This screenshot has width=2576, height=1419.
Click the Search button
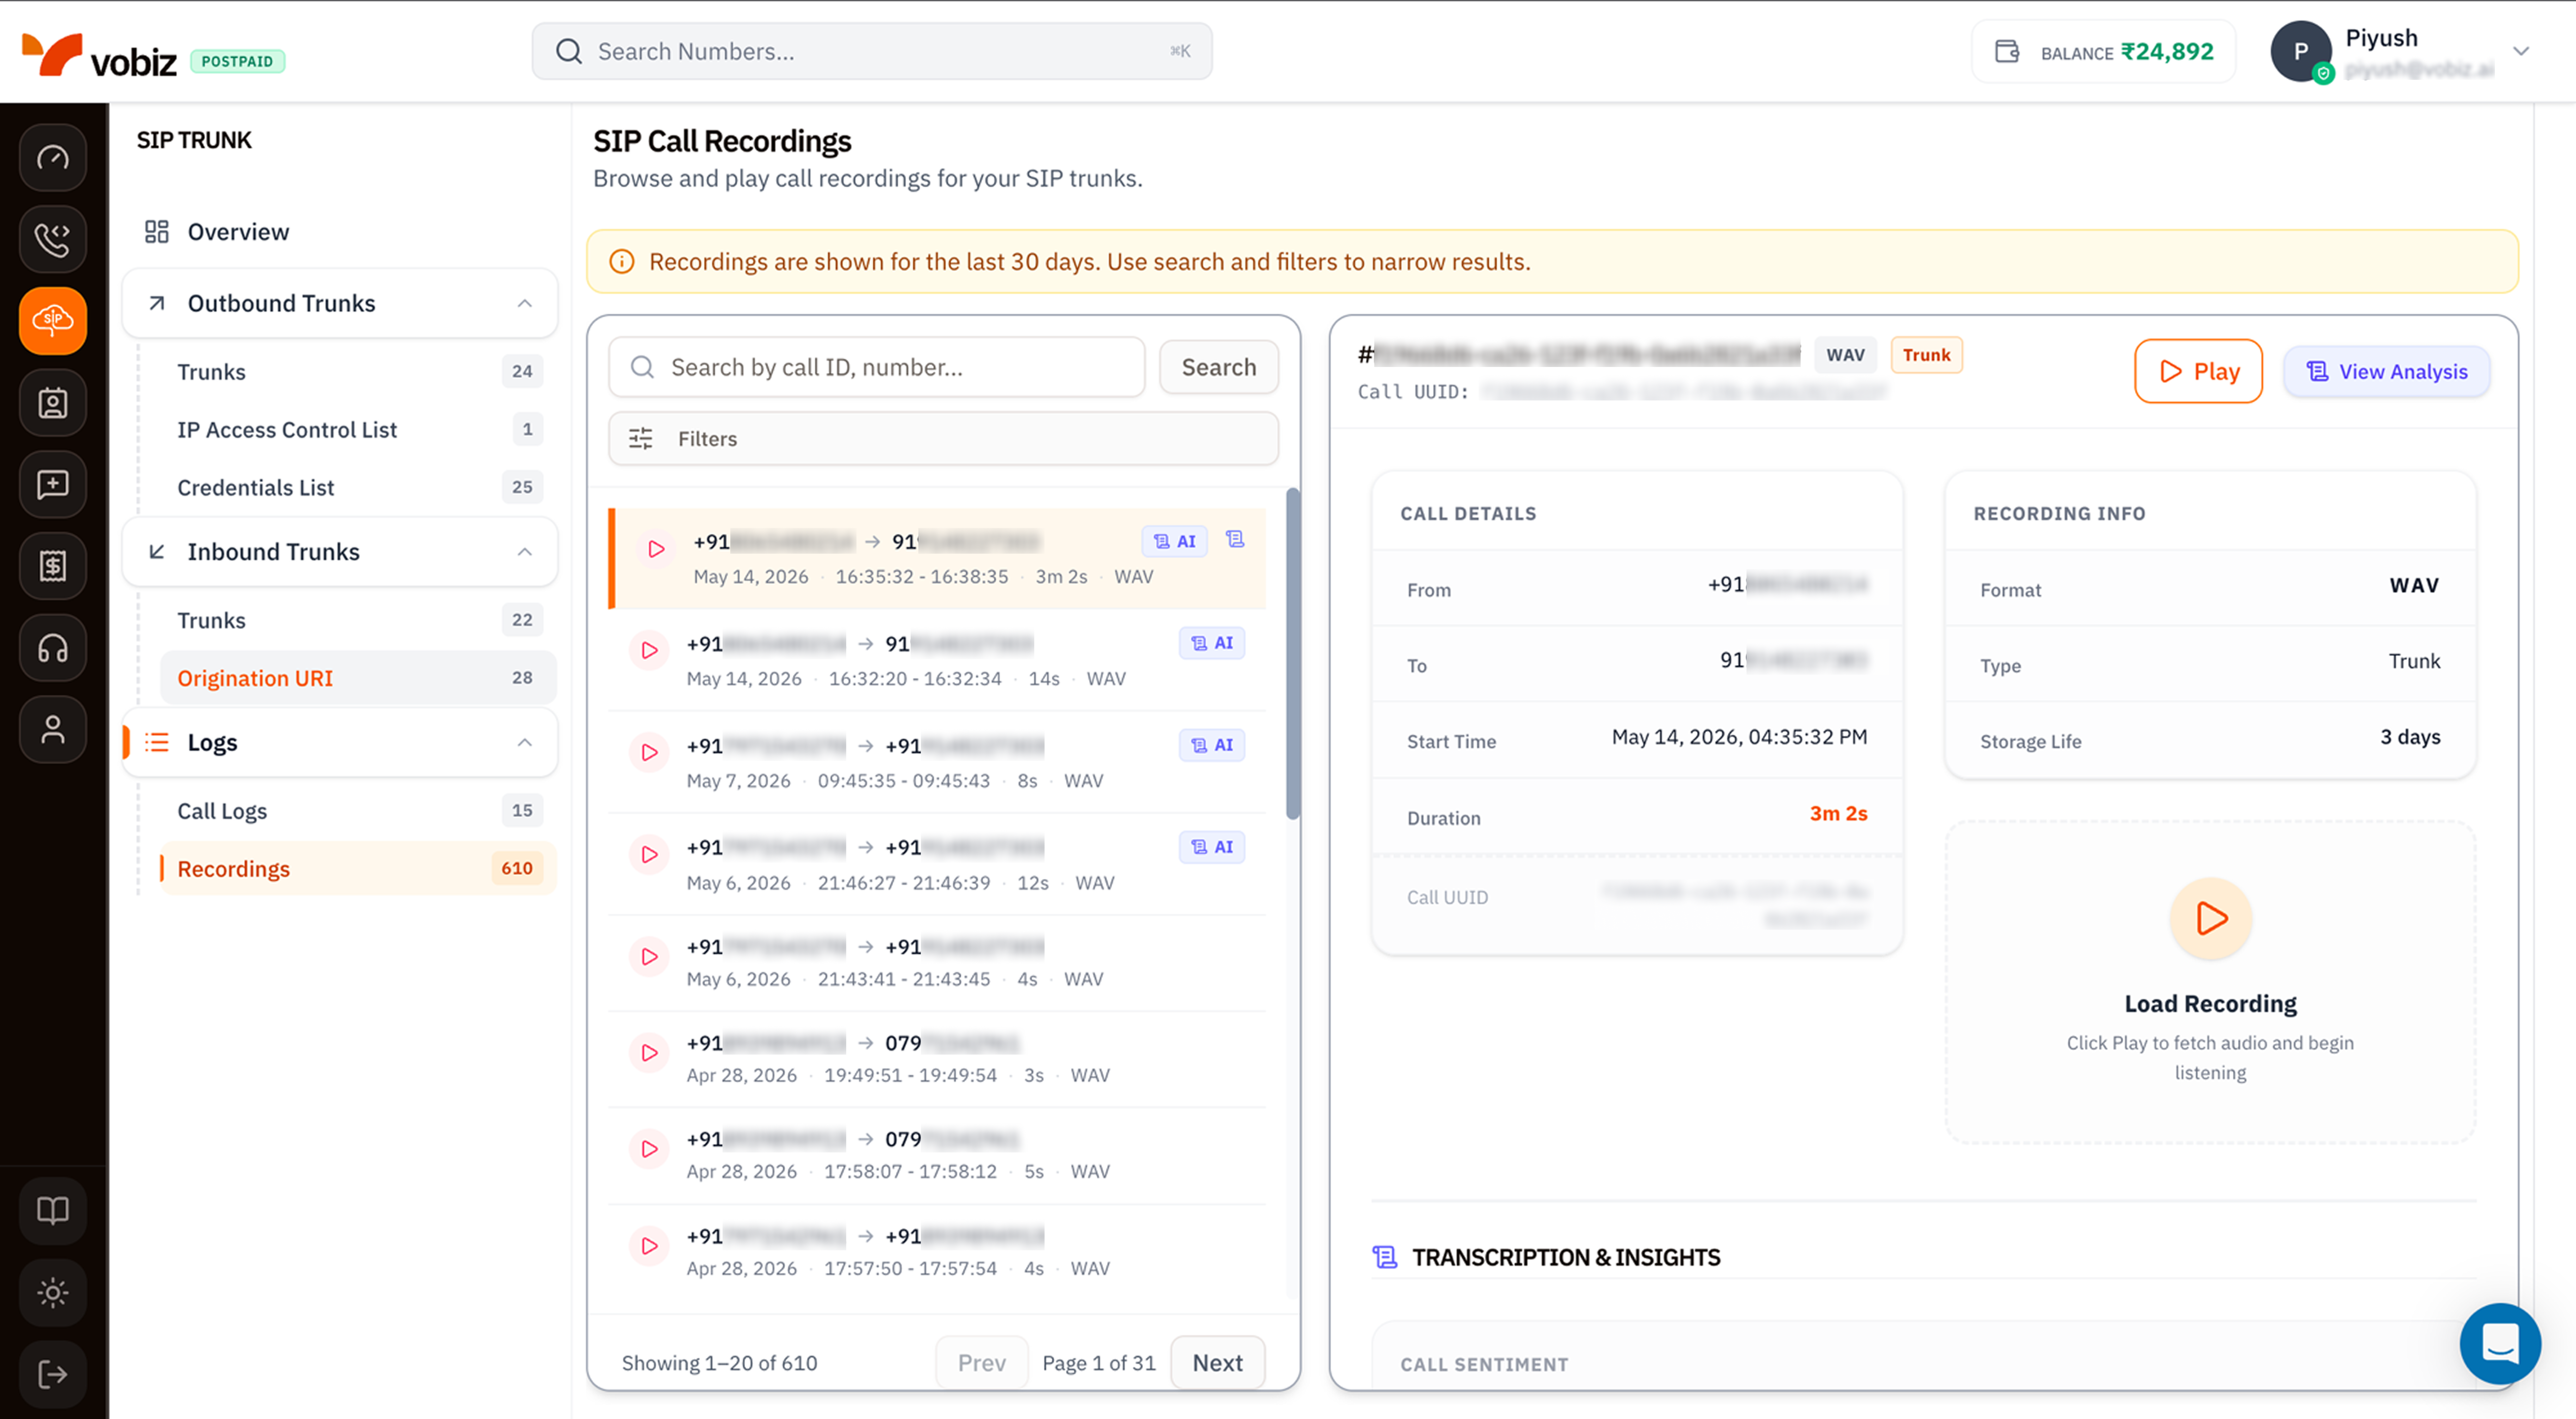click(x=1219, y=367)
